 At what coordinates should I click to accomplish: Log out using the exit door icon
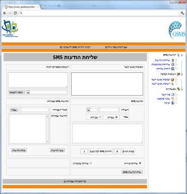pyautogui.click(x=173, y=103)
